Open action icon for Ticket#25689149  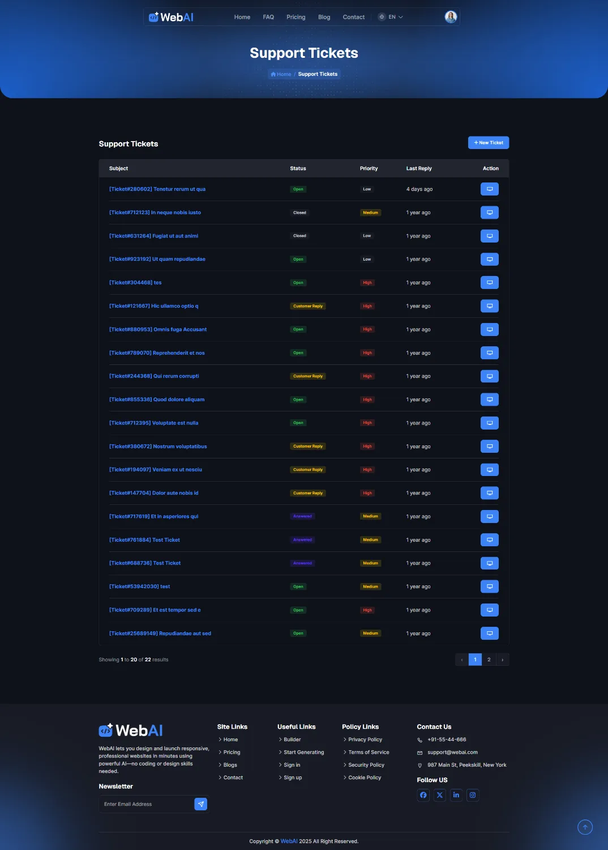click(x=489, y=634)
